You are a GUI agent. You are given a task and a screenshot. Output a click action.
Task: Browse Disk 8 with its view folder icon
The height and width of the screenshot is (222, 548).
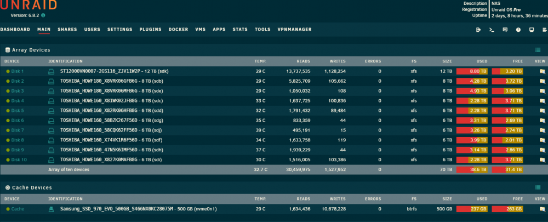pyautogui.click(x=542, y=140)
